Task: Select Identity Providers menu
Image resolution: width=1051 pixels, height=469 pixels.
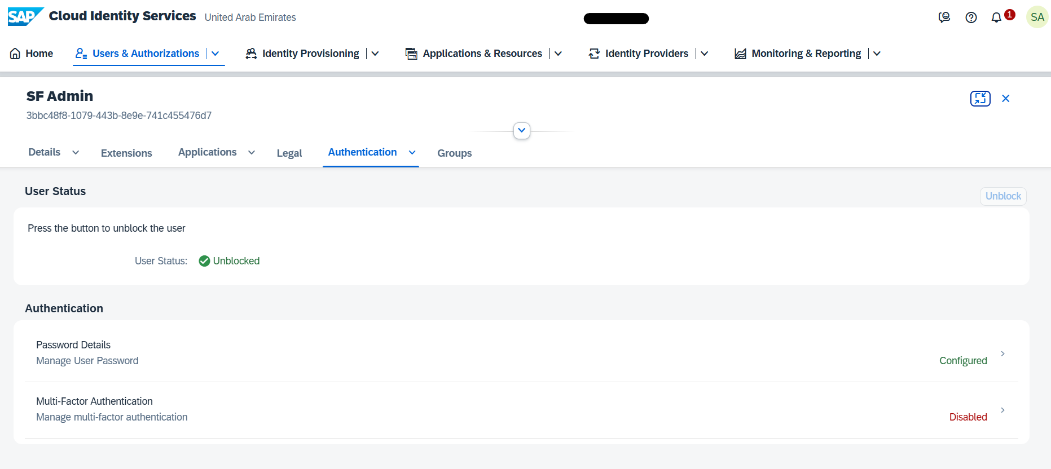Action: [647, 54]
